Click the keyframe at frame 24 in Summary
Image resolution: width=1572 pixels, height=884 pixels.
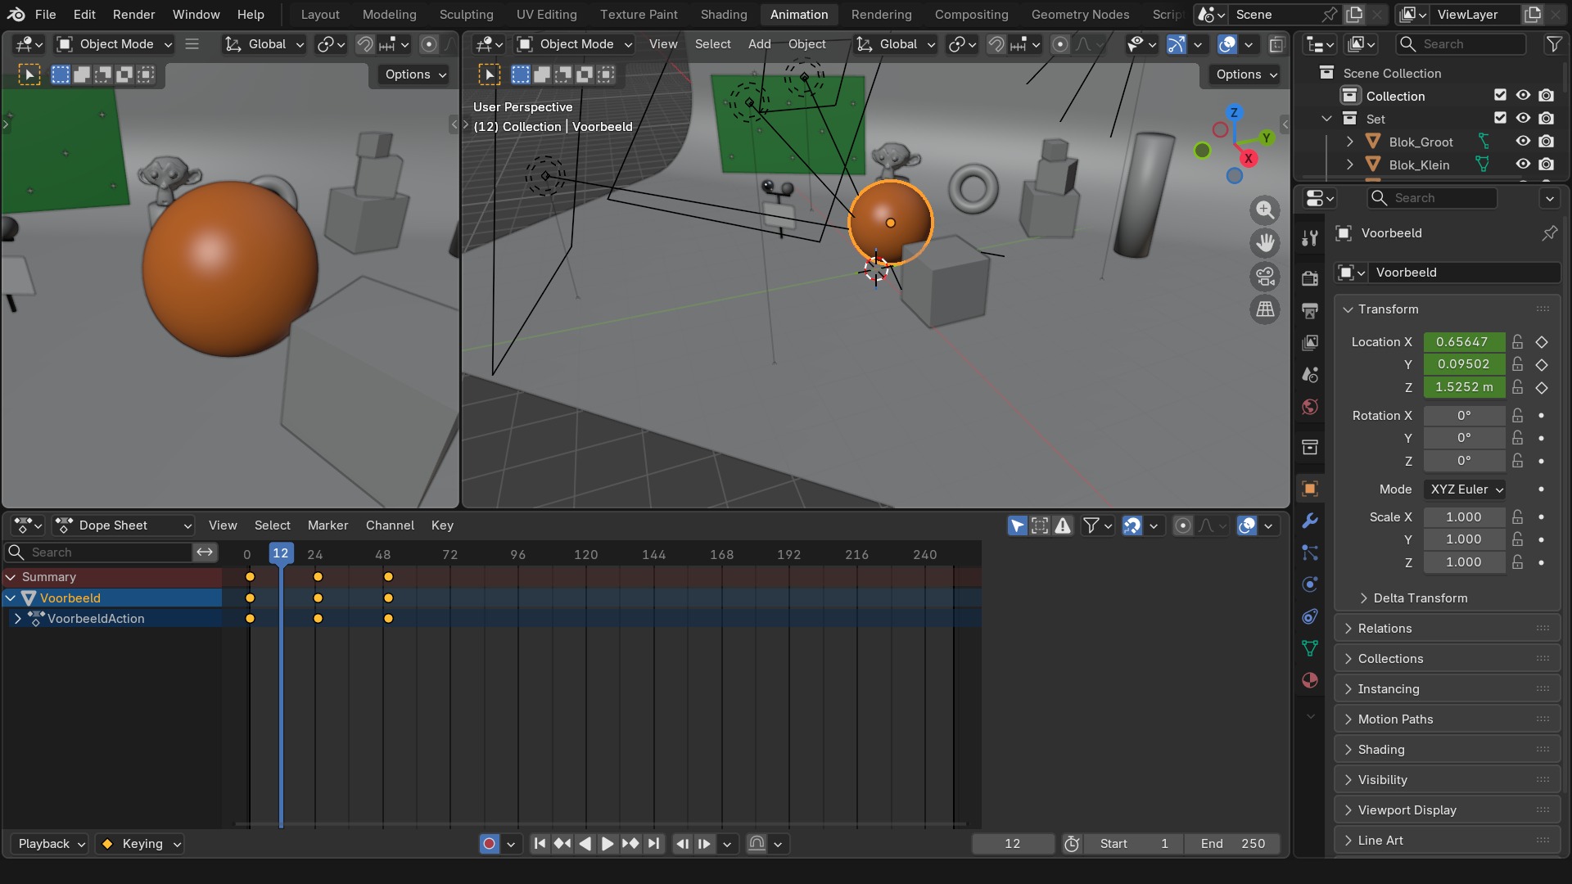coord(318,577)
